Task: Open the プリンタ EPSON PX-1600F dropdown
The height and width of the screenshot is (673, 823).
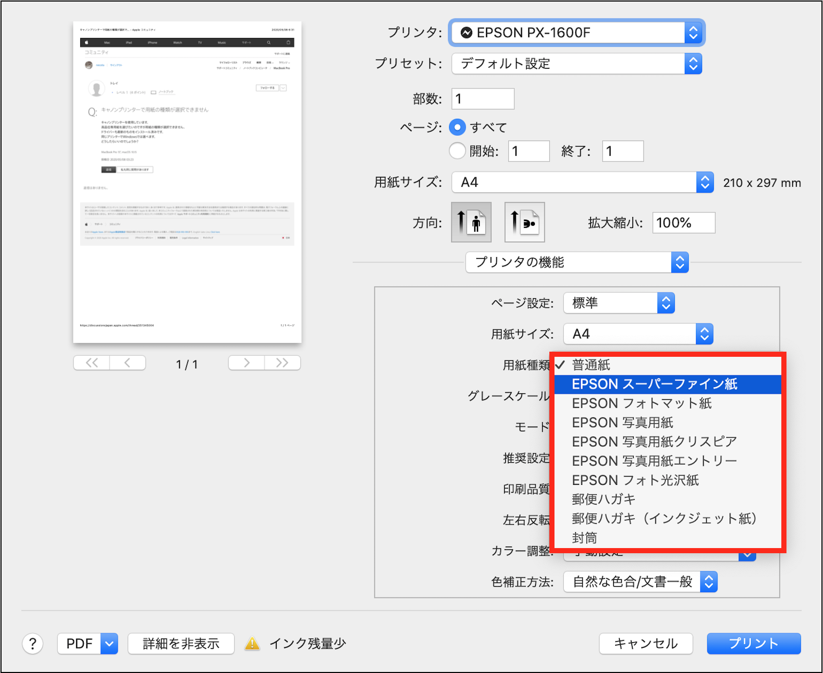Action: (577, 33)
